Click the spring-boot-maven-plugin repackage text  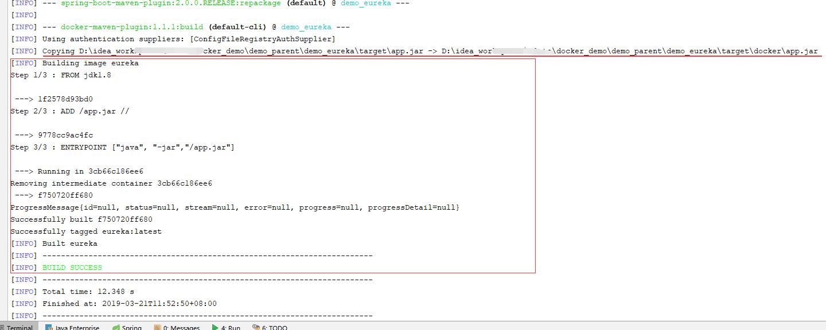(x=170, y=3)
